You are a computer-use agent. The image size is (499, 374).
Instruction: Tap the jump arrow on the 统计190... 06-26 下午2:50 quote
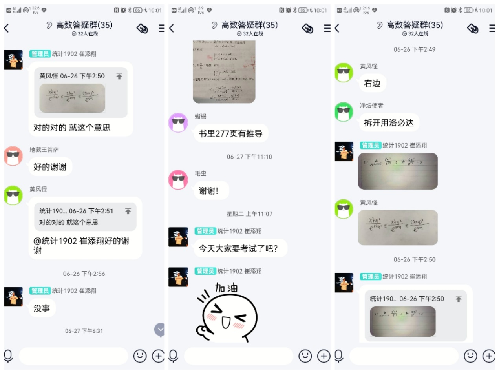(x=458, y=299)
